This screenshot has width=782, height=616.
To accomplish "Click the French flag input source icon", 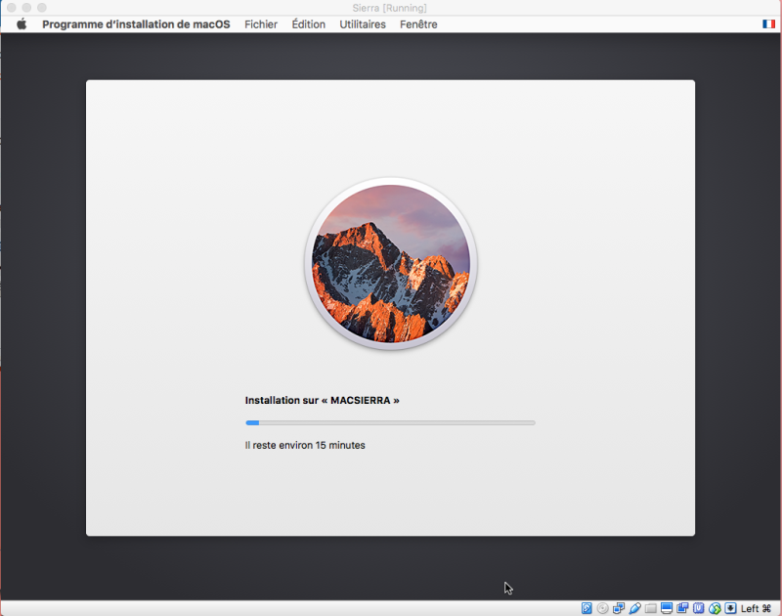I will coord(768,23).
